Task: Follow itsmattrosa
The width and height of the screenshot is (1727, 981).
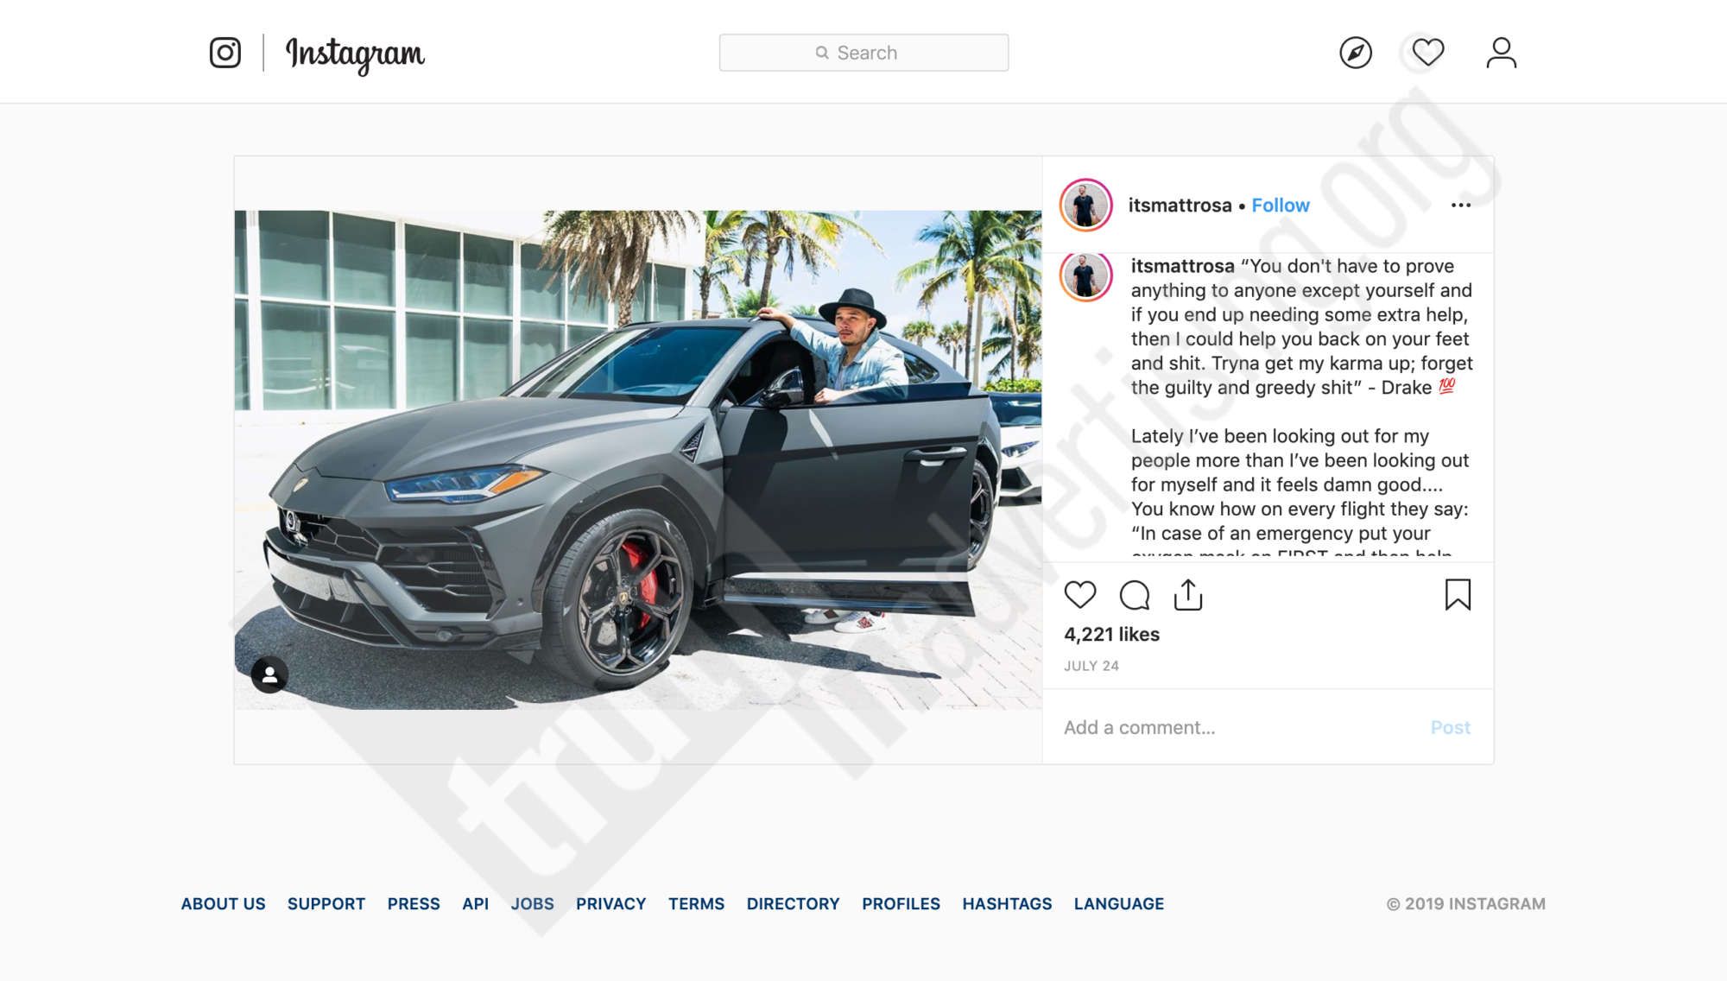Action: pos(1281,206)
